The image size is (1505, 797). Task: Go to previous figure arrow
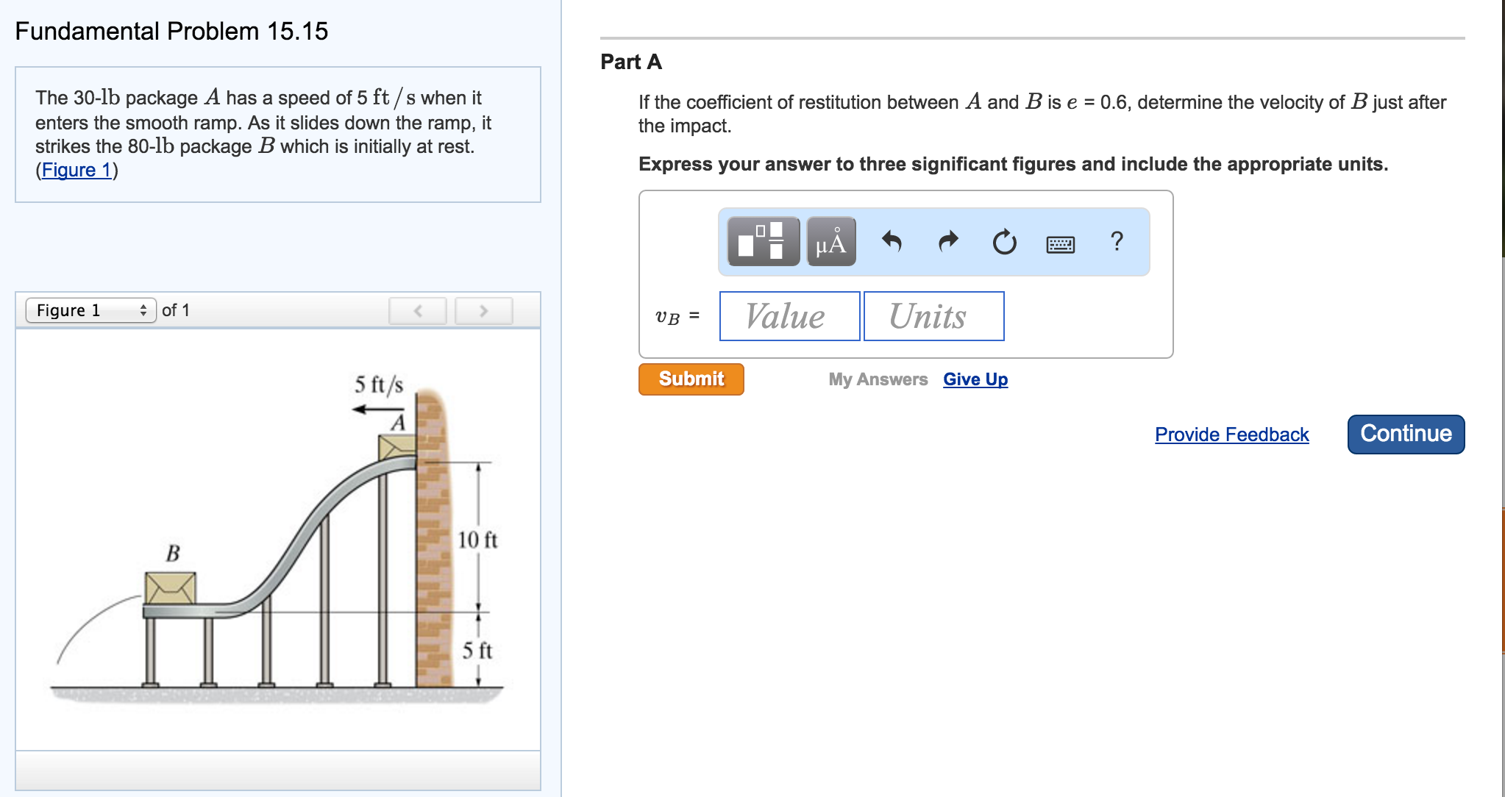click(417, 310)
